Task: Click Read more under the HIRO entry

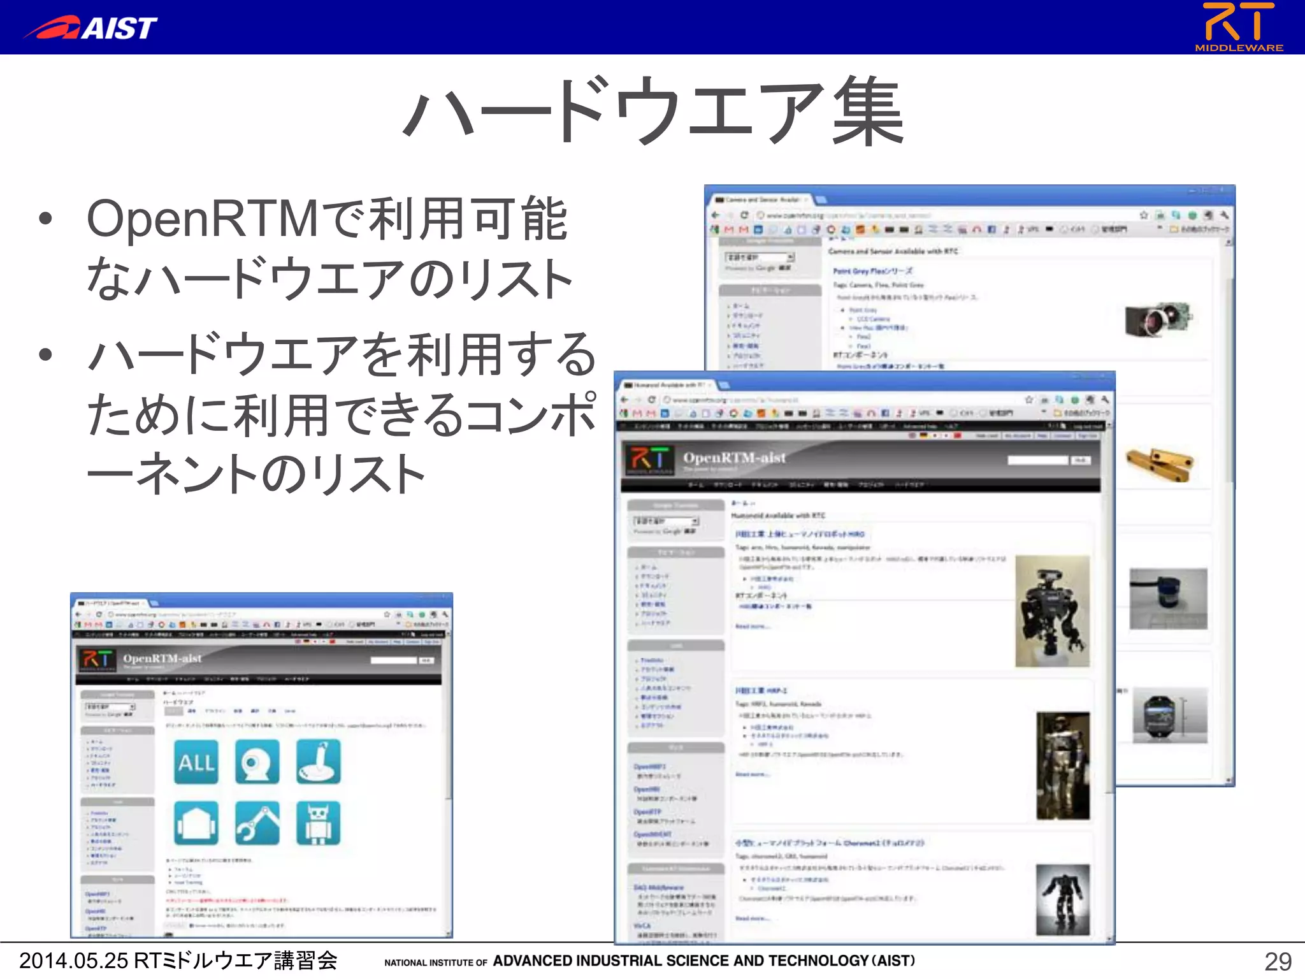Action: click(753, 626)
